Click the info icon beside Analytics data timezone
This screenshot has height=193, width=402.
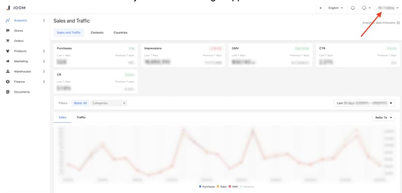click(398, 23)
